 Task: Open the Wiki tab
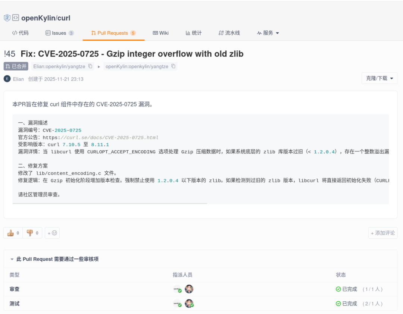160,33
